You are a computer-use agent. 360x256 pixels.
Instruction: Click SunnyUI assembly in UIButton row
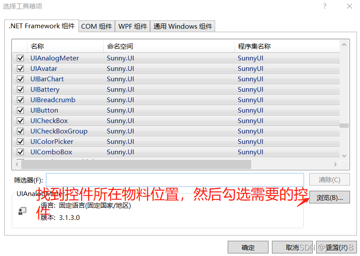251,110
